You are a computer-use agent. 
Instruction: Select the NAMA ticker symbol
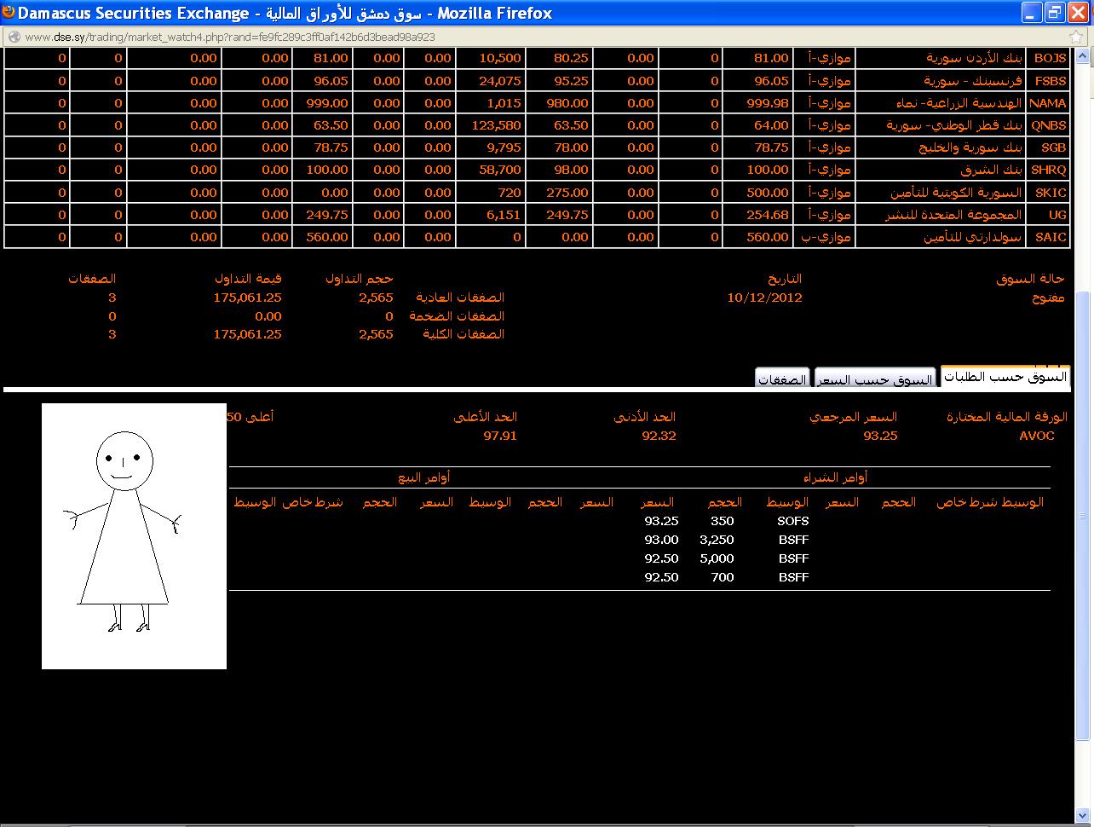pos(1048,103)
